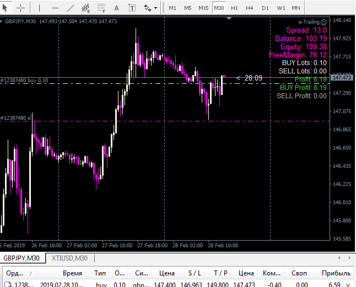
Task: Select the trendline drawing tool
Action: pos(70,8)
